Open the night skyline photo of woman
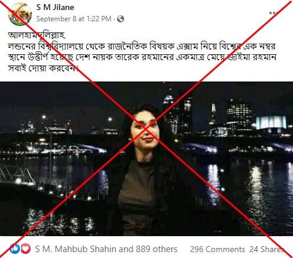 [x=146, y=159]
